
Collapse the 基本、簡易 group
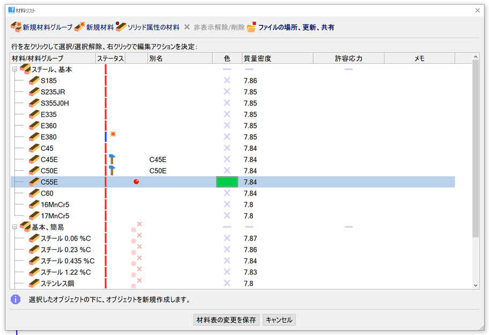tap(14, 227)
